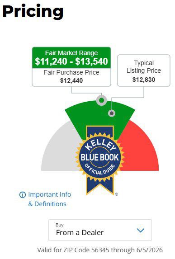Click the green-ringed Fair Purchase Price marker
This screenshot has height=259, width=175.
101,100
